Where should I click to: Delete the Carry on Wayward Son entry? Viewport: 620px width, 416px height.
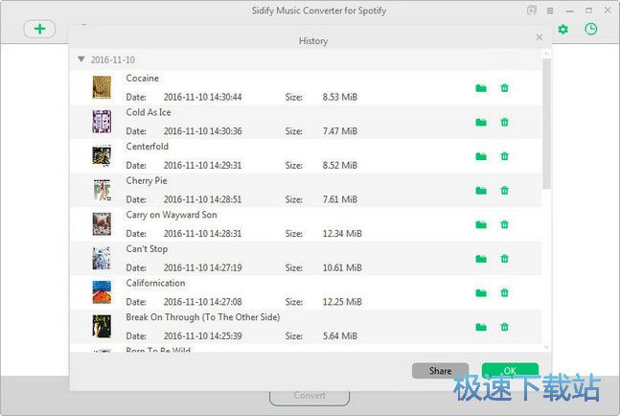504,224
